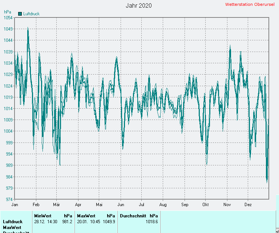Click the 1034 y-axis value

point(8,63)
